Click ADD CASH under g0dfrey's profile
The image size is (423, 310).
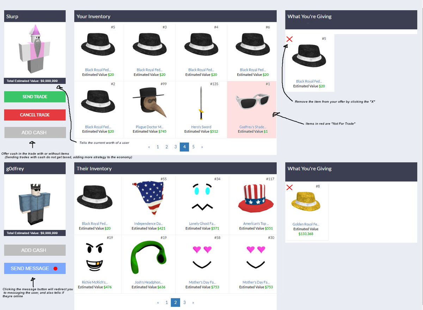tap(35, 250)
